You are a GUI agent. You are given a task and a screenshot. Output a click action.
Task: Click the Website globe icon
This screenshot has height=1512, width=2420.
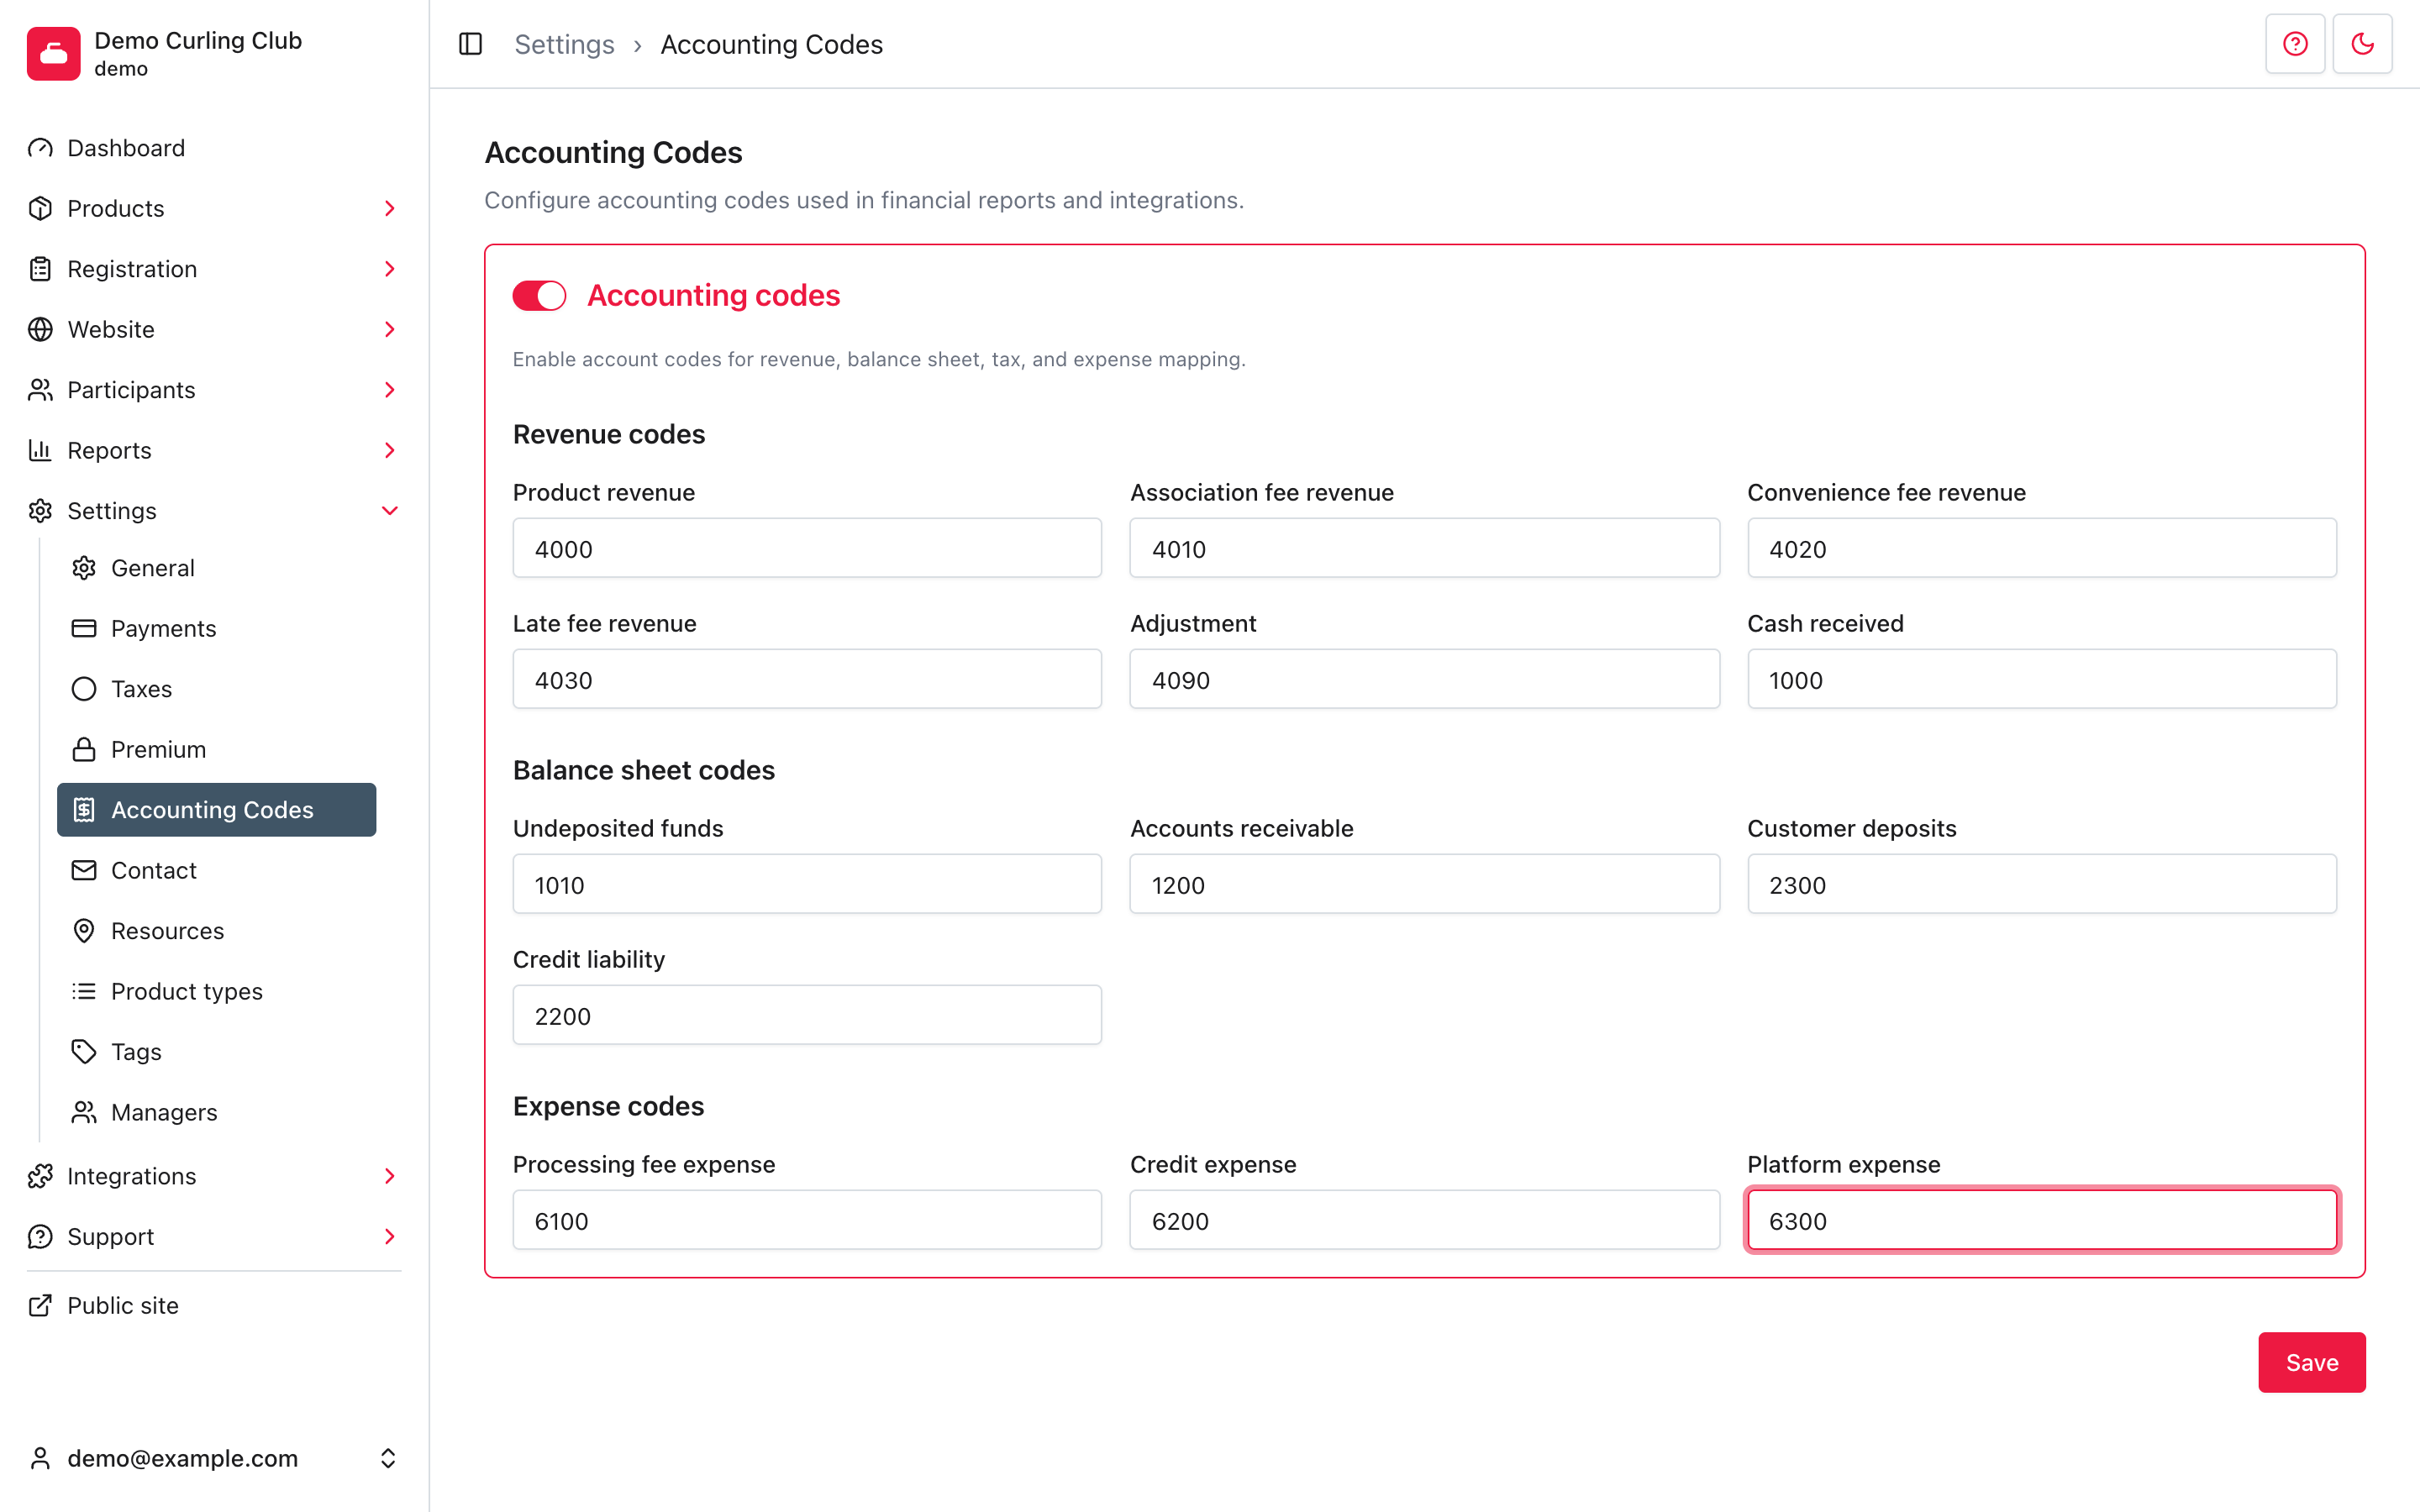40,329
